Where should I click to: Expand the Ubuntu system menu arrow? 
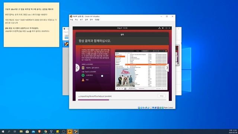[170, 28]
